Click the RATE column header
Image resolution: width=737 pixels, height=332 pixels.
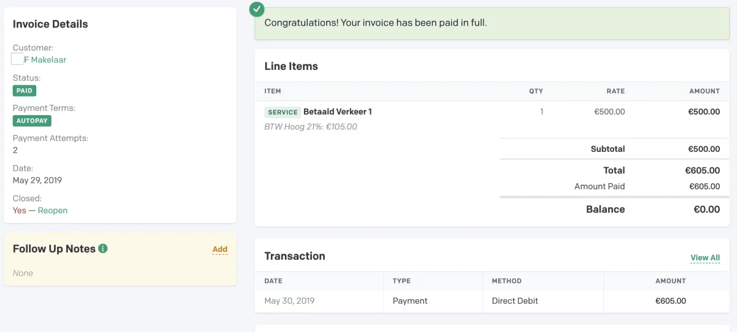click(x=615, y=91)
